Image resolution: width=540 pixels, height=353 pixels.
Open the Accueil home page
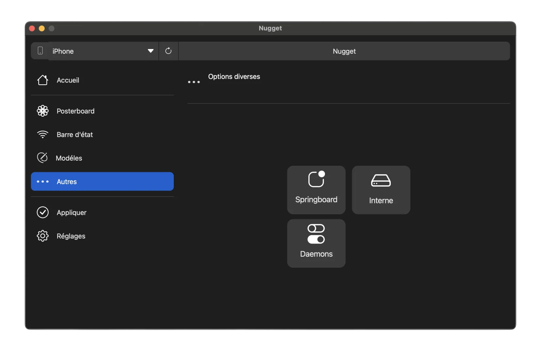click(x=102, y=80)
